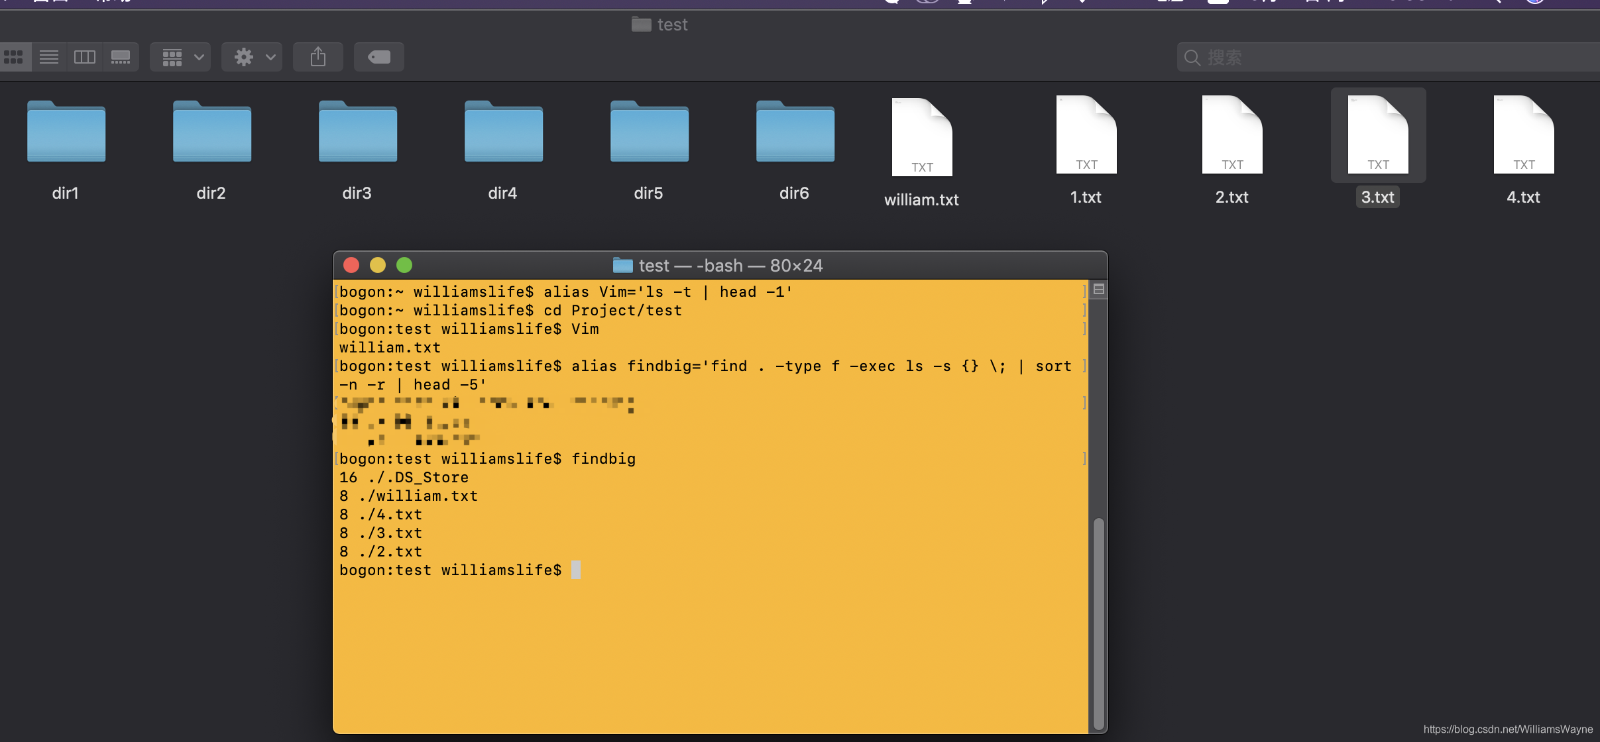Click the terminal's split pane button
This screenshot has width=1600, height=742.
pos(1098,290)
